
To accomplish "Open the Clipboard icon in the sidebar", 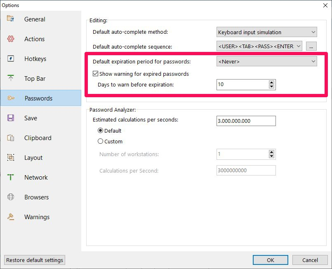I will (11, 138).
